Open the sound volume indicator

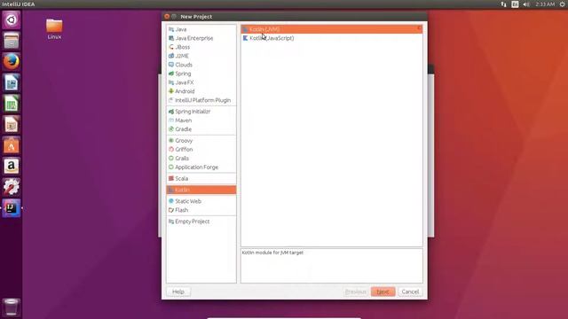tap(526, 4)
